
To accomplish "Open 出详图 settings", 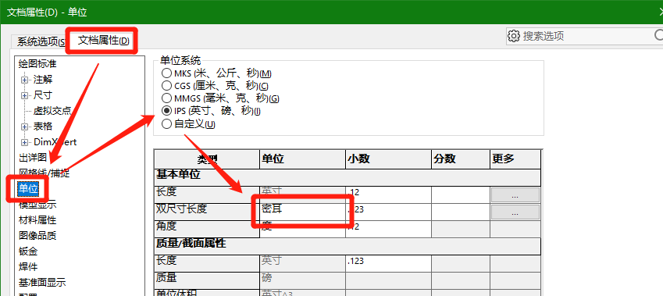I will point(33,158).
